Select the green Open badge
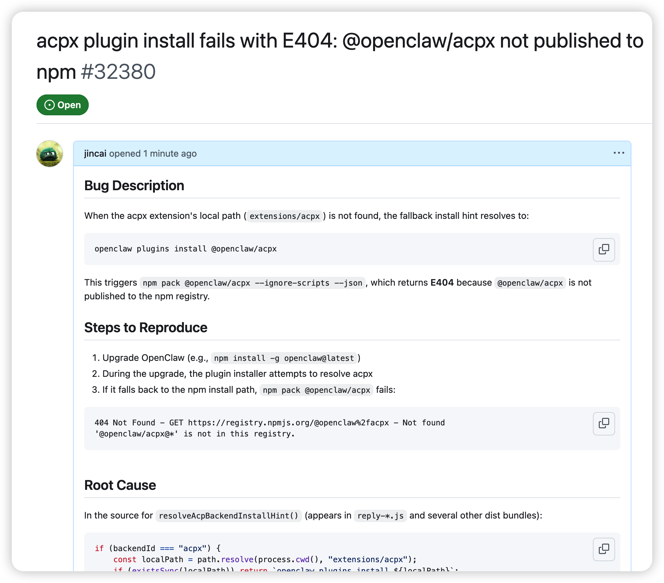Screen dimensions: 664x583 pos(63,105)
